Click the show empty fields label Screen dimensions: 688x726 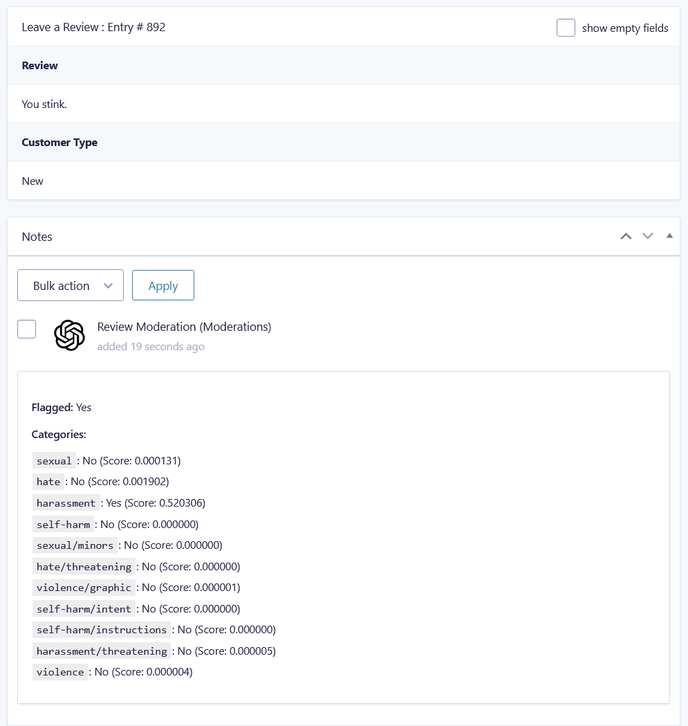click(x=625, y=28)
